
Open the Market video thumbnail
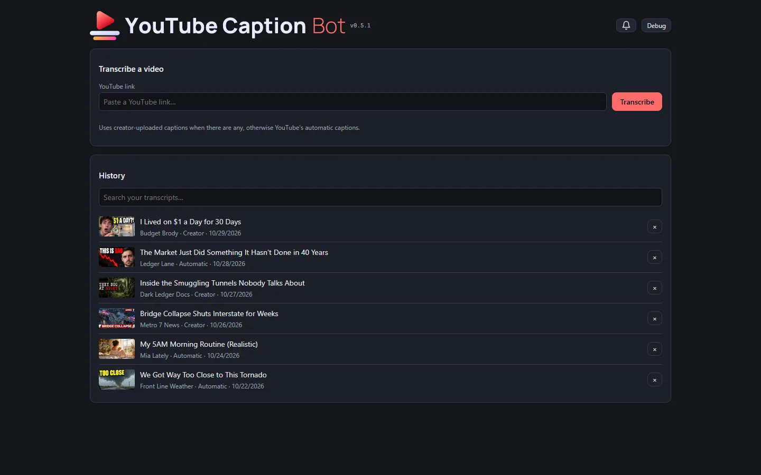117,257
